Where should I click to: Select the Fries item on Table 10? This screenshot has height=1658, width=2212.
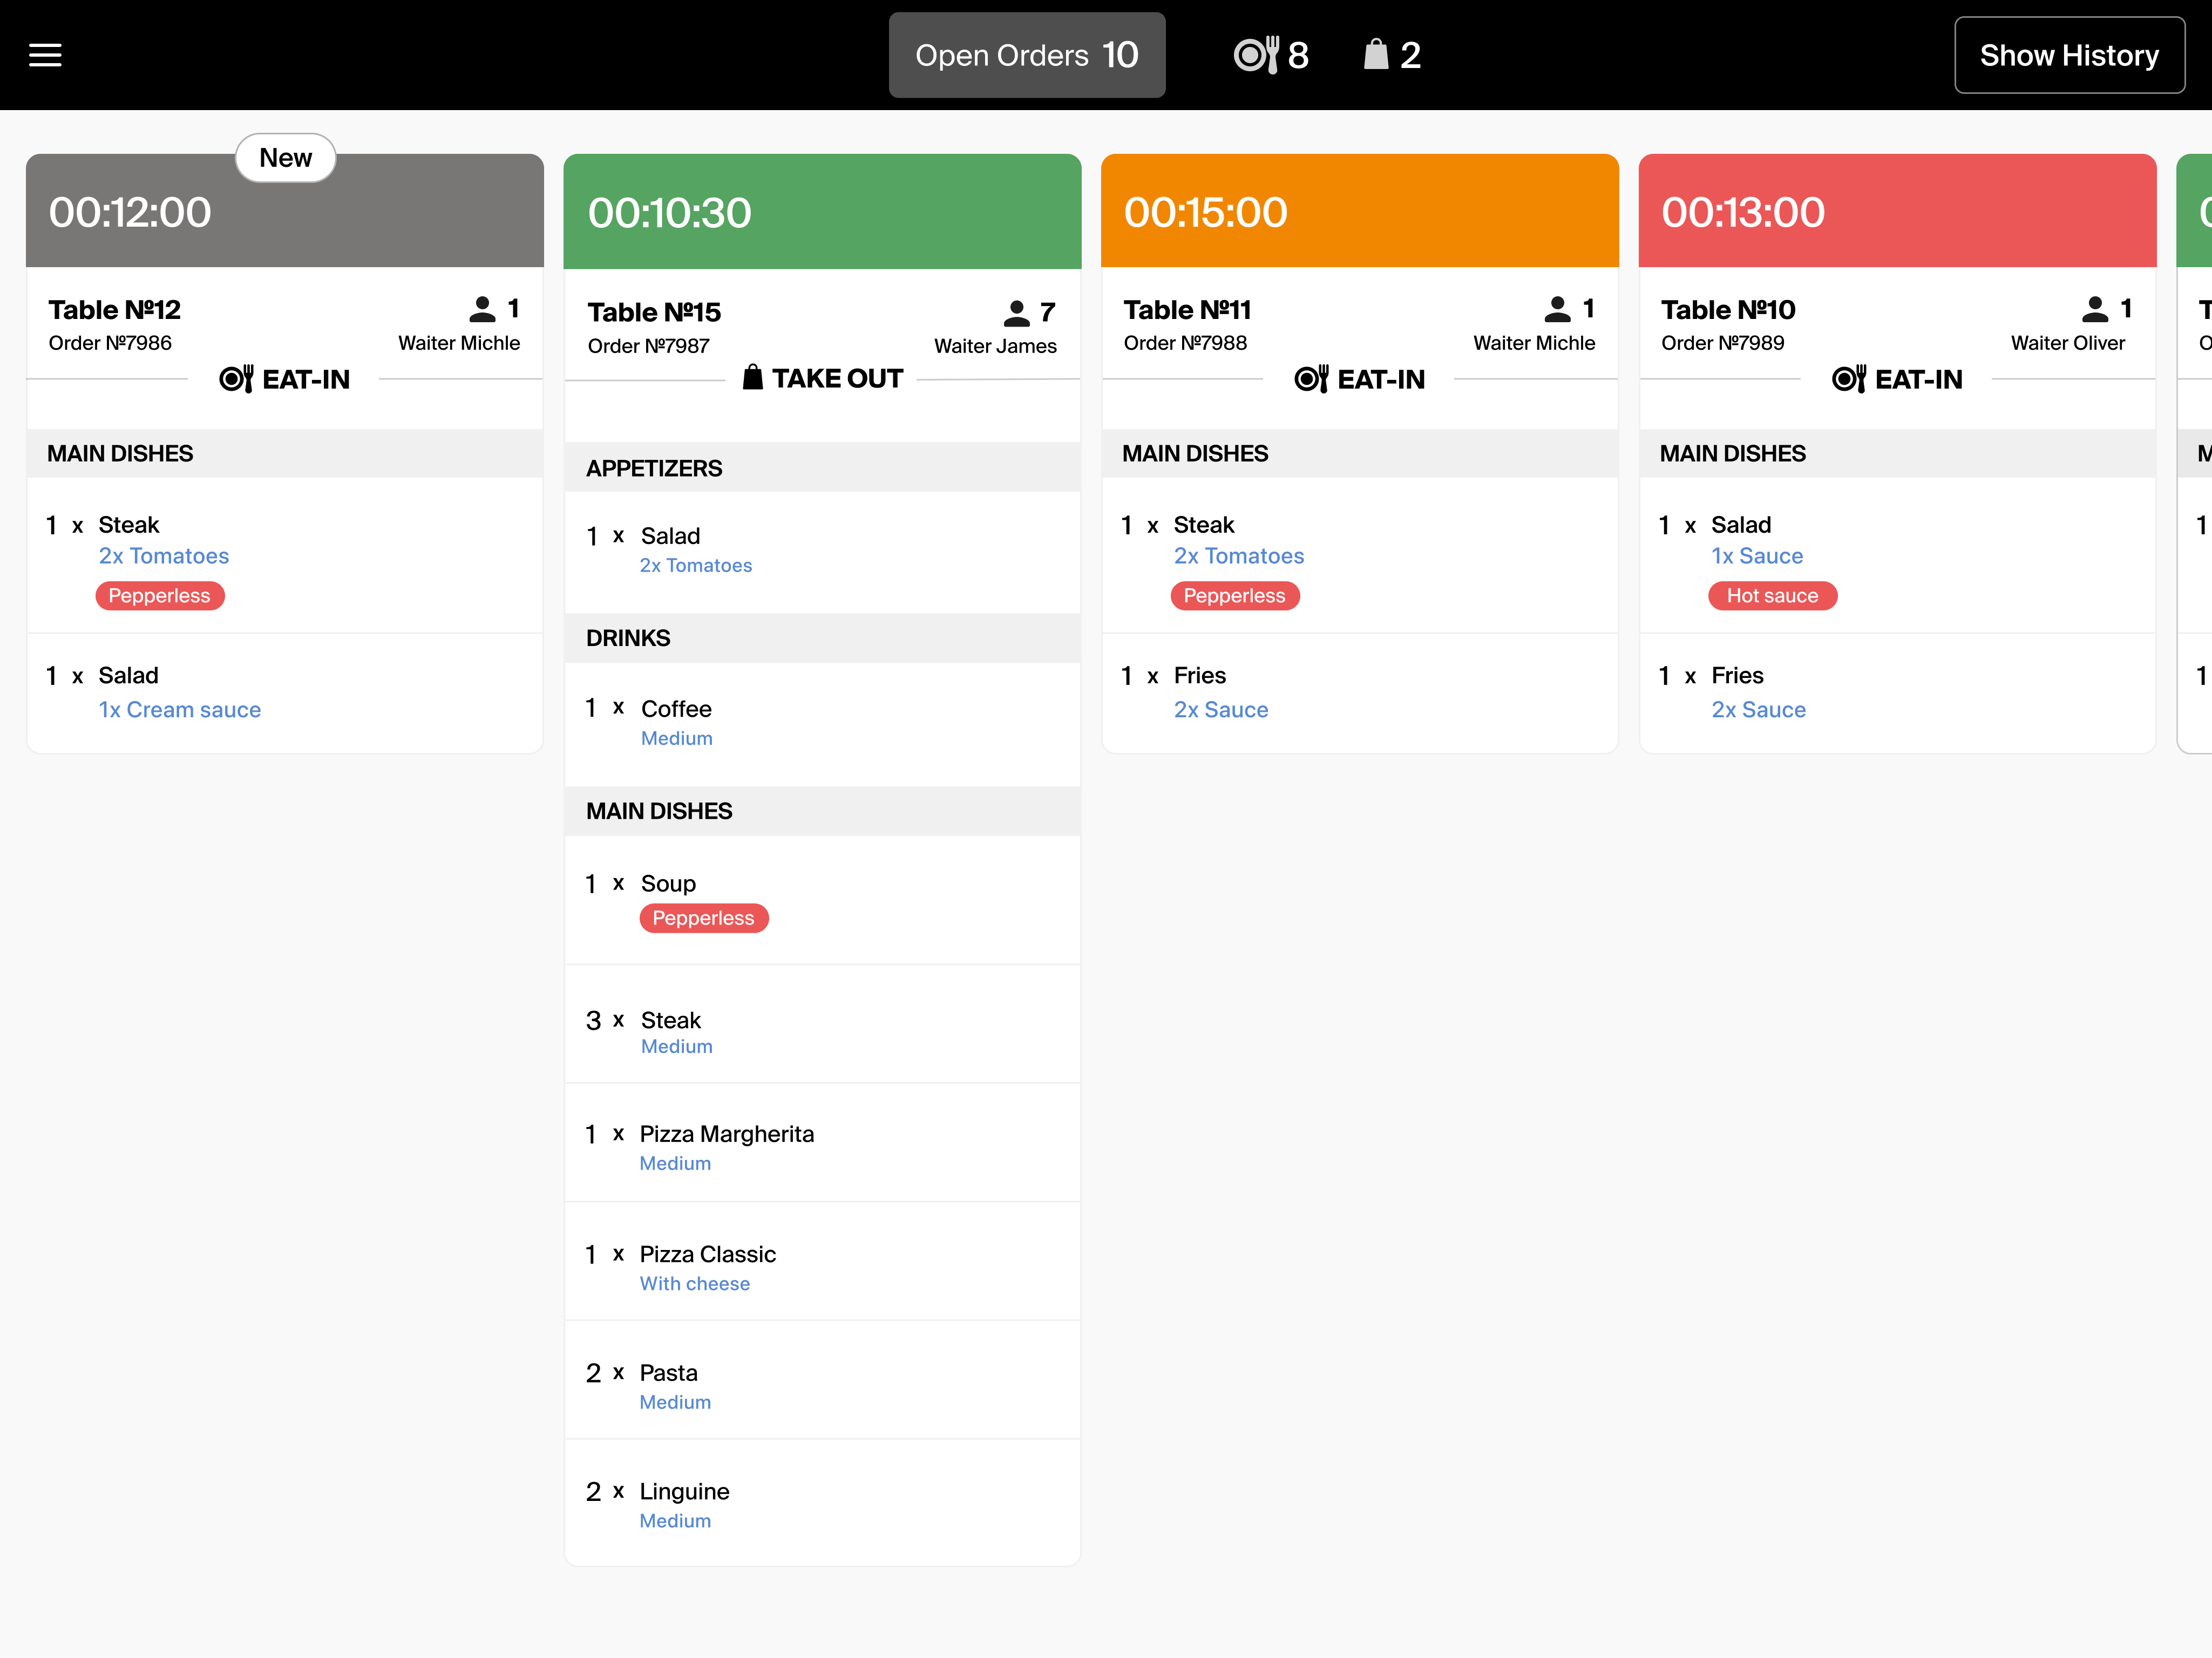(1897, 693)
